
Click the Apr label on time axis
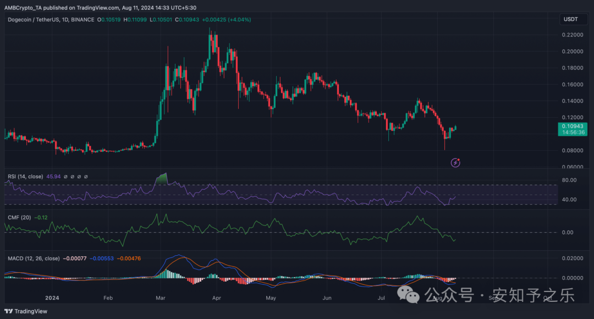[216, 298]
